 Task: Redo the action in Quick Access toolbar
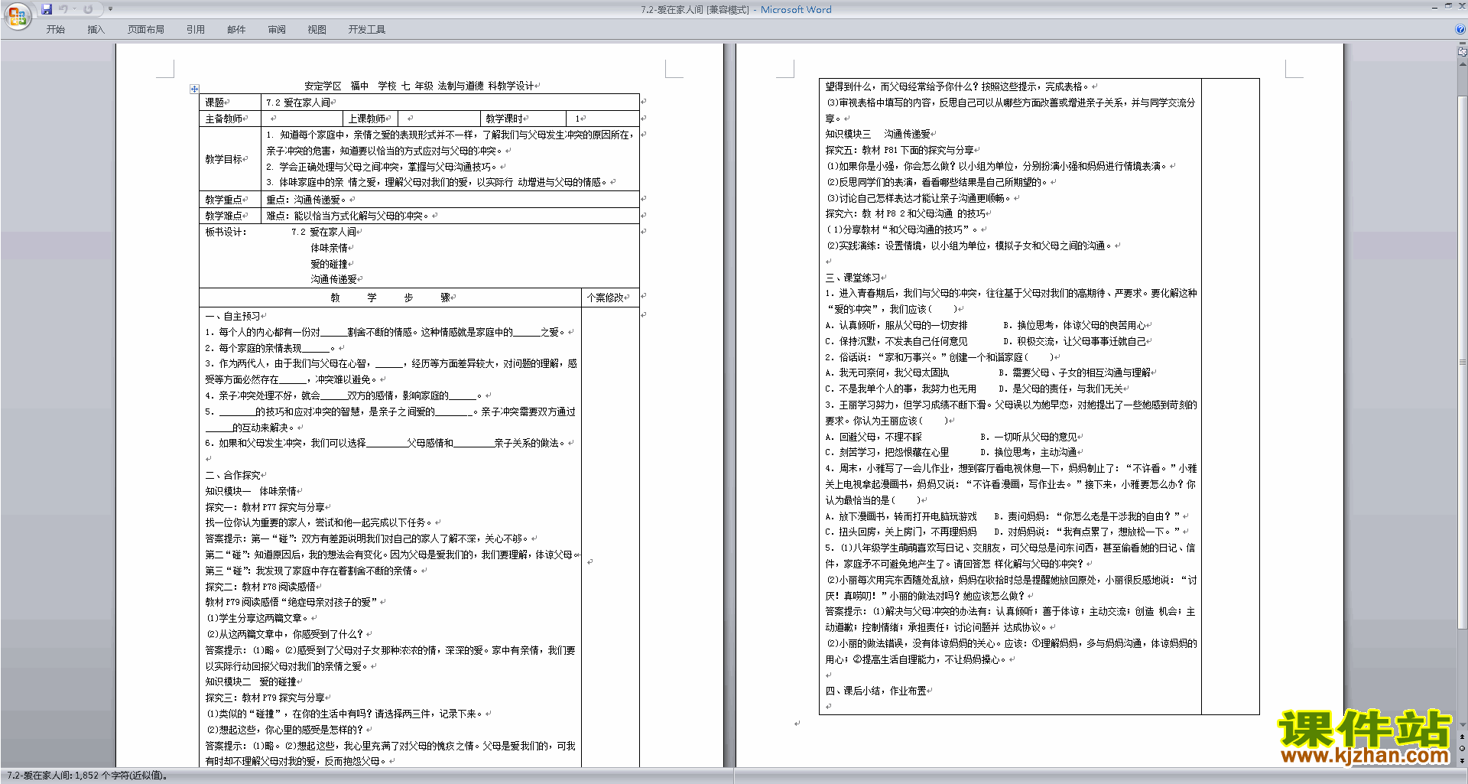[x=88, y=9]
